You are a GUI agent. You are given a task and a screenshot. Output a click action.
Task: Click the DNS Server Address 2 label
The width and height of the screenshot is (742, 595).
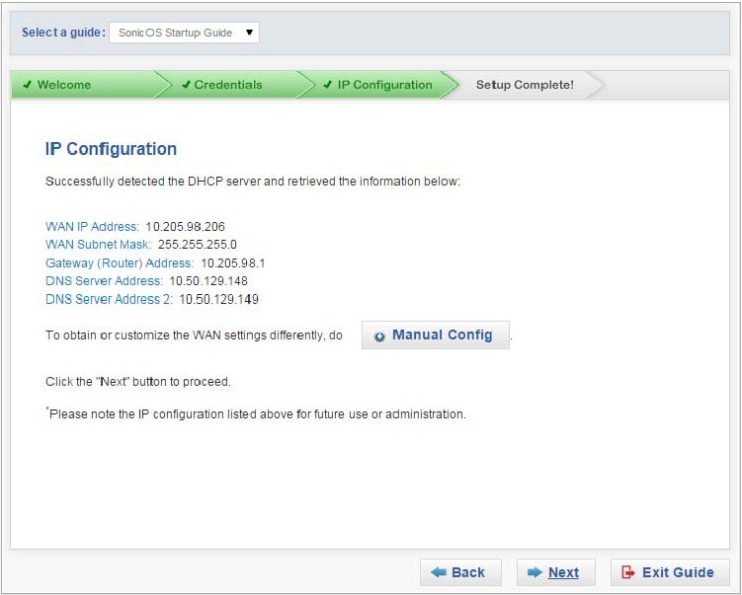[x=109, y=299]
